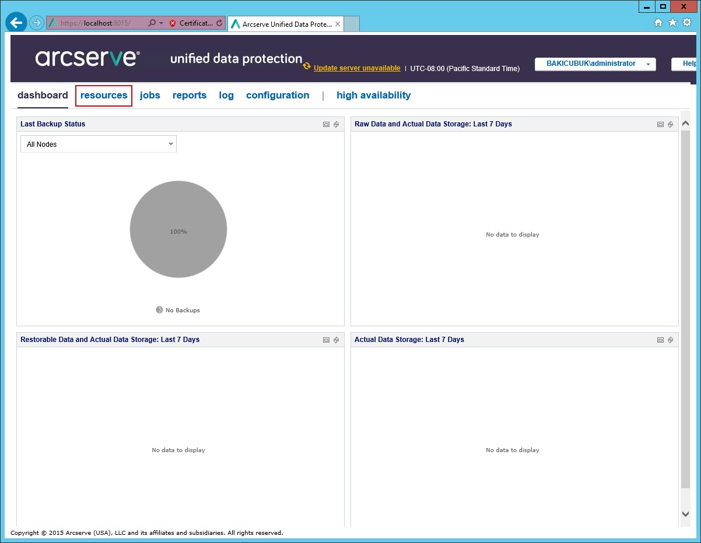The image size is (701, 543).
Task: Open the configuration tab
Action: pyautogui.click(x=278, y=96)
